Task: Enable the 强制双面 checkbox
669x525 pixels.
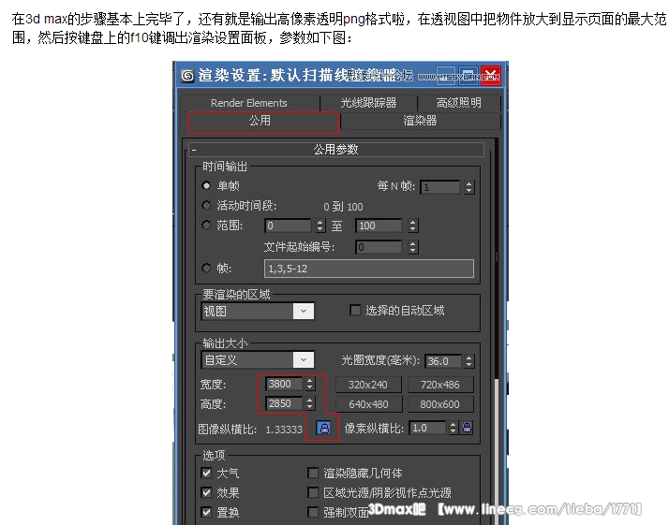Action: point(313,512)
